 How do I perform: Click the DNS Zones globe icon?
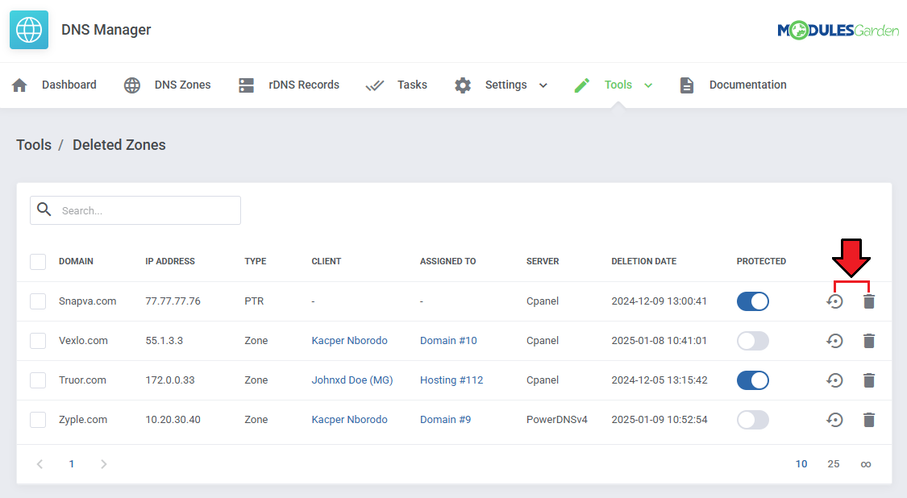pyautogui.click(x=132, y=85)
